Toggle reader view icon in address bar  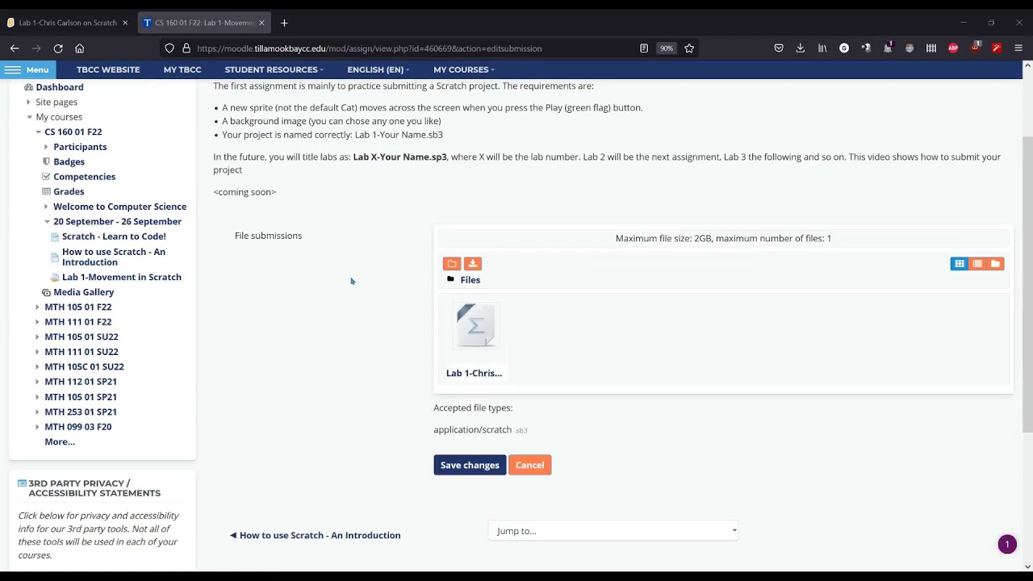(644, 48)
